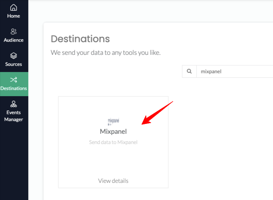Focus the destinations search field
The height and width of the screenshot is (200, 273).
click(x=235, y=72)
